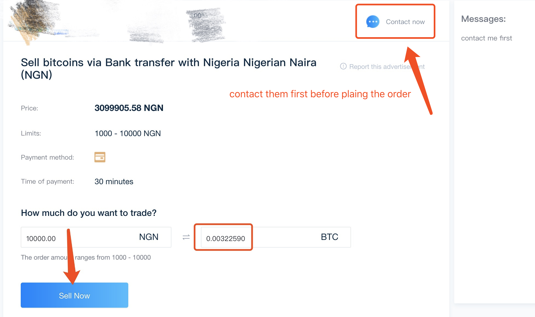Click the 30 minutes payment time value

pyautogui.click(x=114, y=182)
